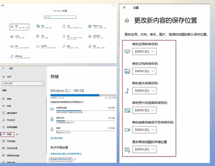The height and width of the screenshot is (166, 215).
Task: Click the 显示更多类别 link
Action: click(57, 138)
